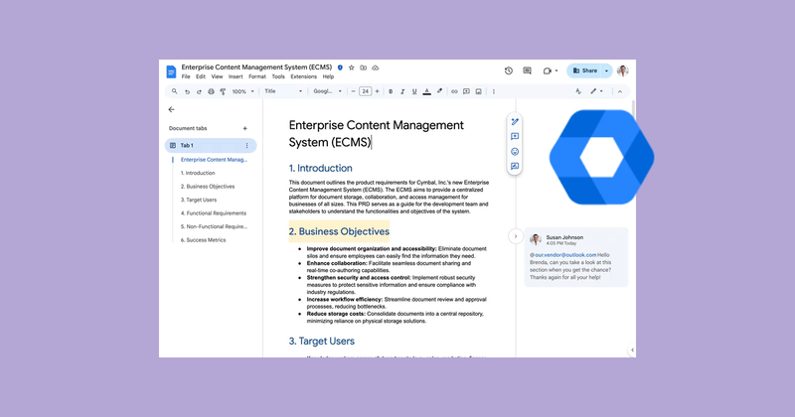Add emoji reaction from side panel
795x417 pixels.
515,152
